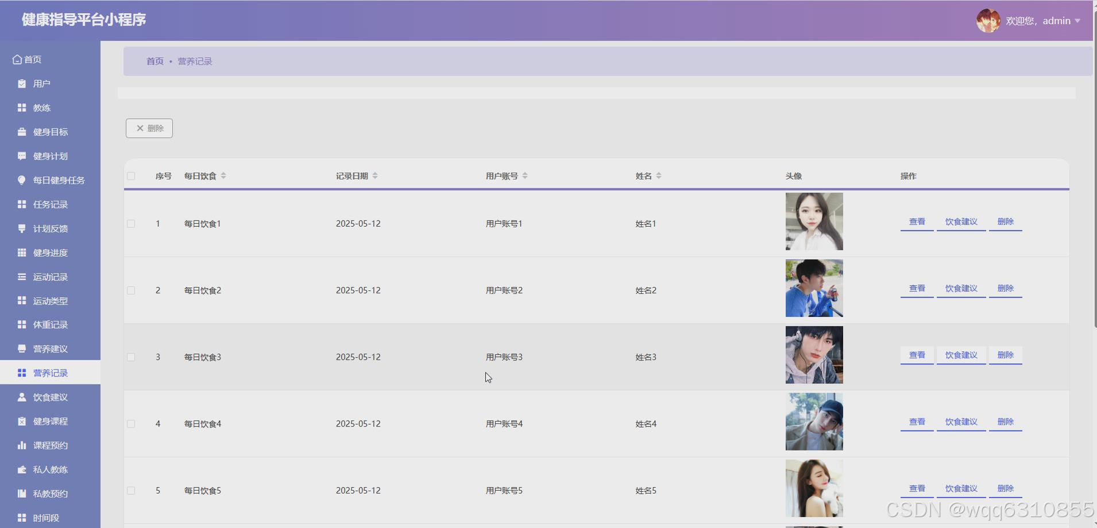
Task: Click the 健身课程 clipboard icon
Action: (22, 421)
